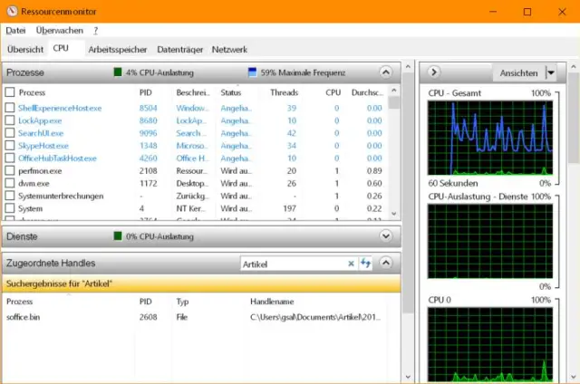
Task: Click the blue Maximale Frequenz indicator square
Action: pos(252,72)
